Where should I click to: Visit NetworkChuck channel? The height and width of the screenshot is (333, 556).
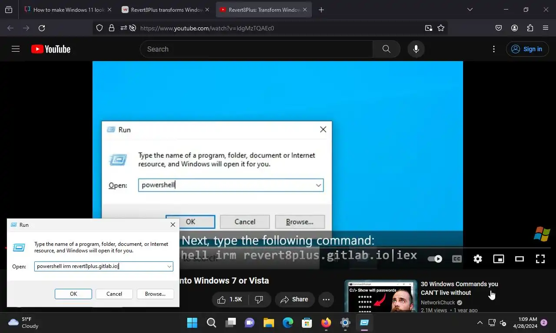pos(438,303)
